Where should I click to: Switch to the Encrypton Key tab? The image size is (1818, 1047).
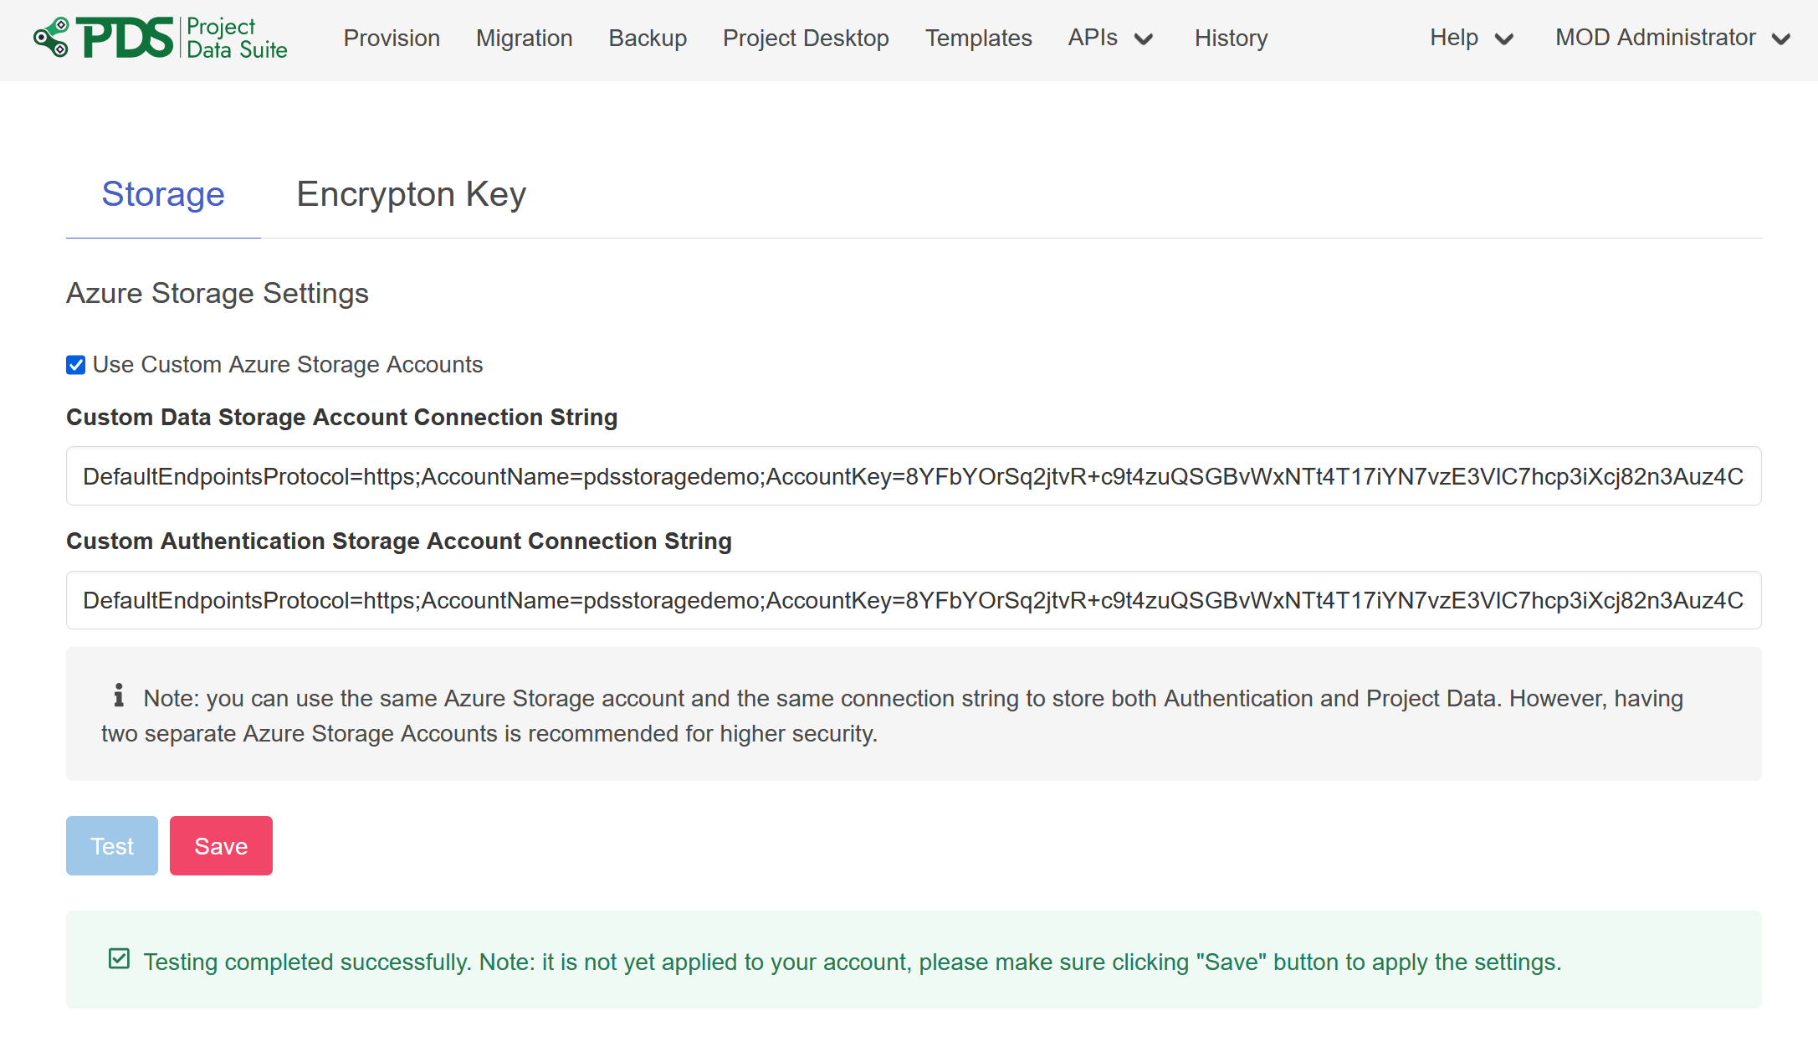(410, 194)
